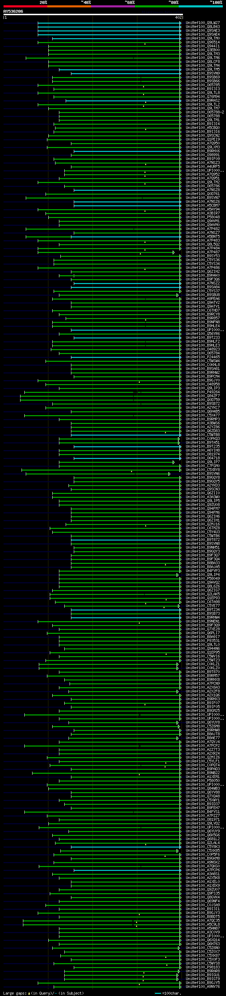
Task: Click the green ~80% legend segment
Action: pyautogui.click(x=157, y=6)
